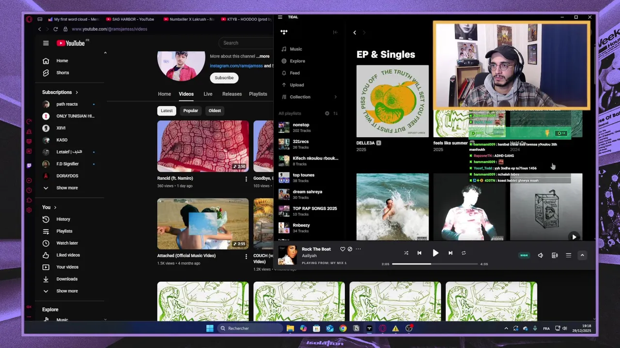Filter videos by Oldest
Screen dimensions: 620x348
(215, 111)
